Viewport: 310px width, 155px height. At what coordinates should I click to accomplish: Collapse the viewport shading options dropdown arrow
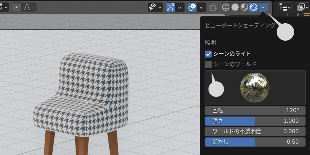click(263, 7)
